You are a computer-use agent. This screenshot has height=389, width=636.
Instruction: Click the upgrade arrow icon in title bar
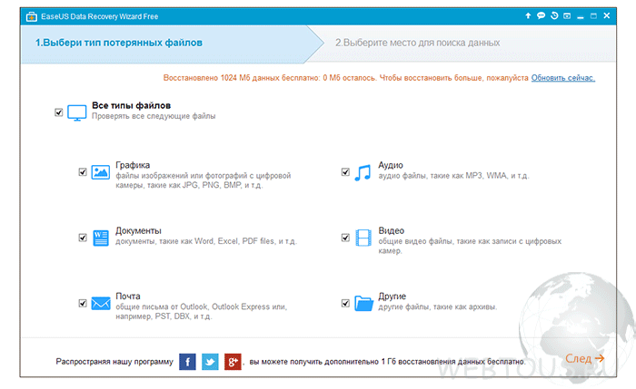click(x=528, y=15)
